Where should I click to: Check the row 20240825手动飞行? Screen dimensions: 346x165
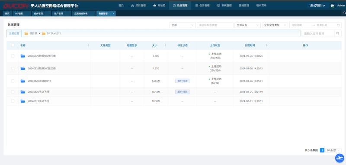click(x=13, y=92)
